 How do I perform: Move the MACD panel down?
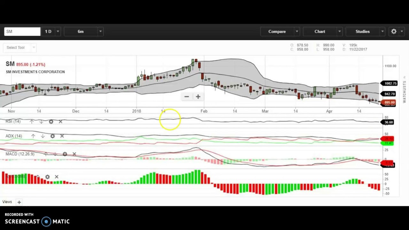point(55,154)
